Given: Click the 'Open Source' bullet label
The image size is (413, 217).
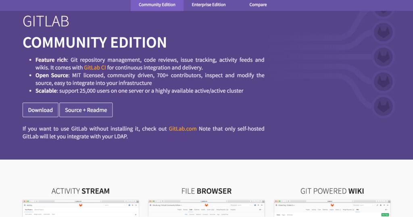Looking at the screenshot, I should click(52, 75).
